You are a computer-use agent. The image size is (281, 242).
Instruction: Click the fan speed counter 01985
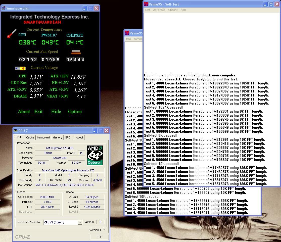pos(50,60)
